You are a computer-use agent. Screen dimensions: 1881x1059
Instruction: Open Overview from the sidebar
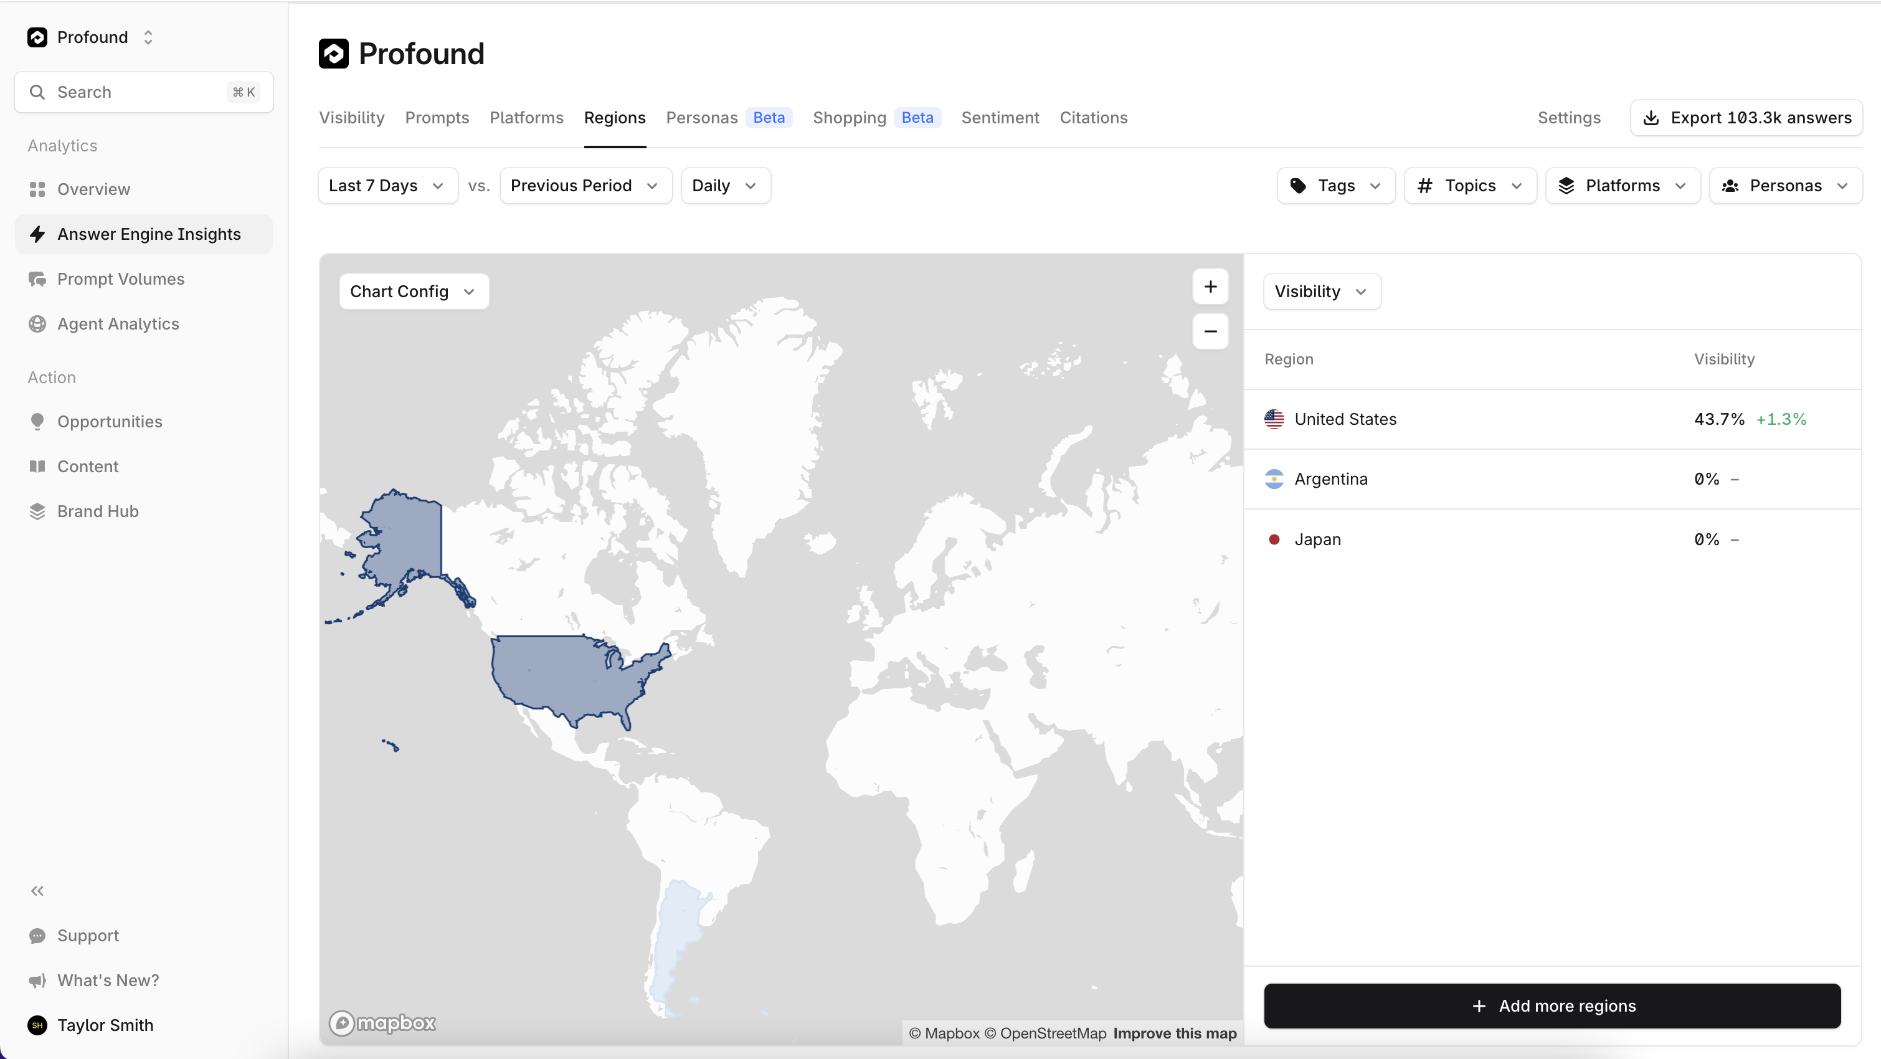tap(93, 189)
